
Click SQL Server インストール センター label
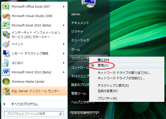coord(36,91)
